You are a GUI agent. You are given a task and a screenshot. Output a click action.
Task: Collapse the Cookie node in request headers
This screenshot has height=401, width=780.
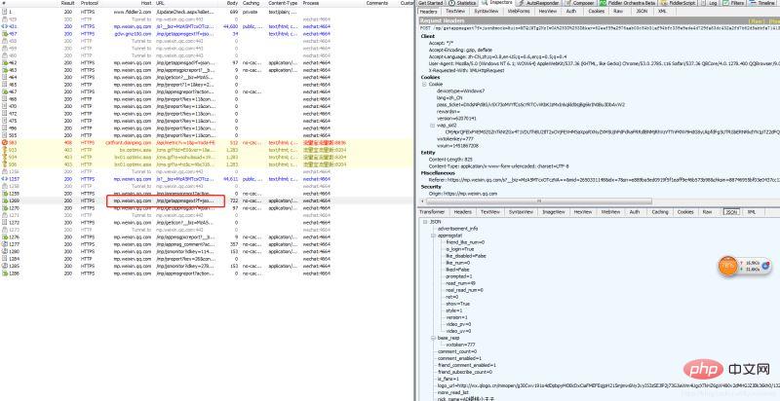(424, 85)
